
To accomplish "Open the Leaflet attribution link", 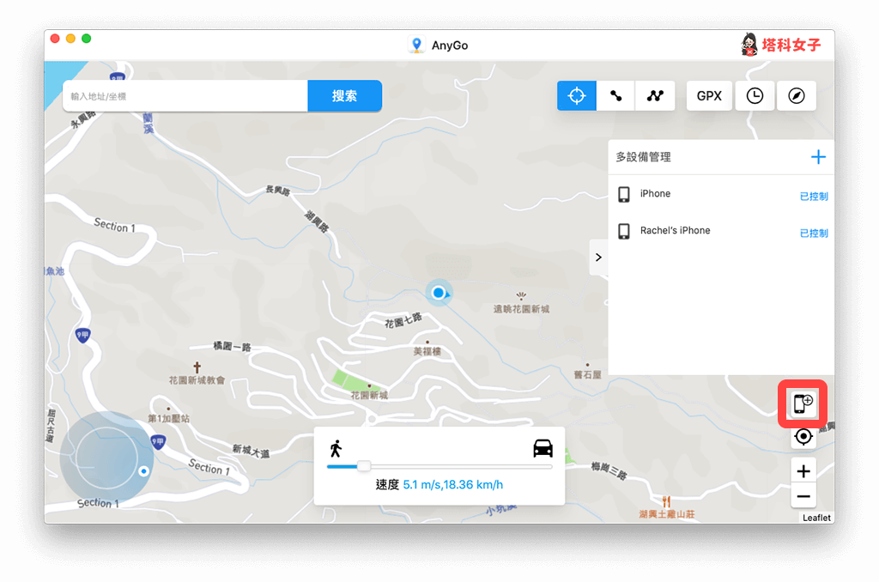I will tap(816, 518).
